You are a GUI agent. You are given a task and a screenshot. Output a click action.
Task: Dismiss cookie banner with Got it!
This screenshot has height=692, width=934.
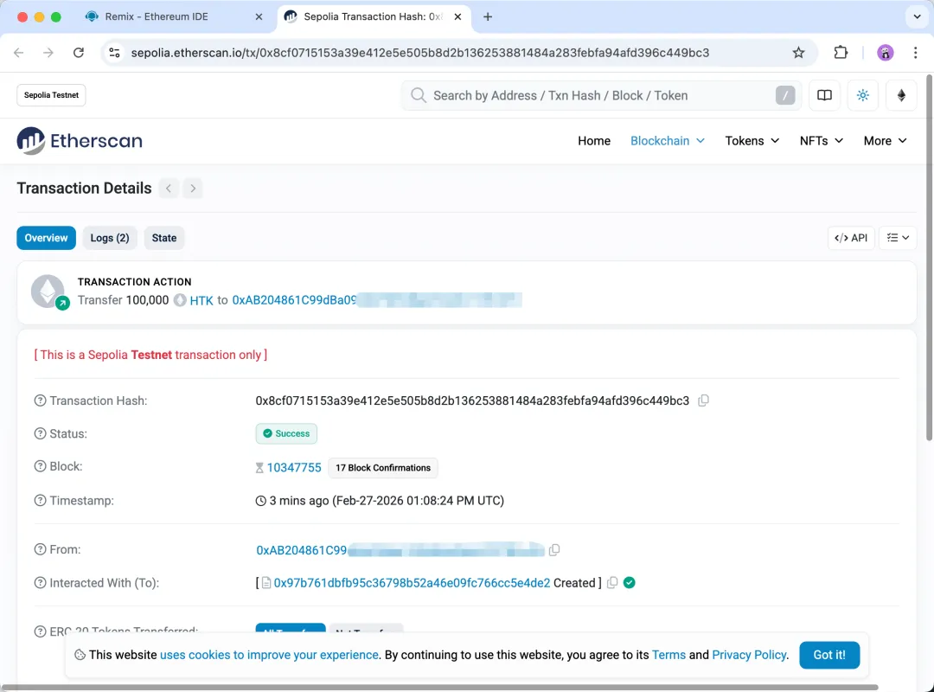click(829, 655)
